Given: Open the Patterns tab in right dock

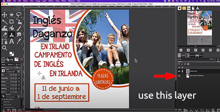Looking at the screenshot, I should pos(184,8).
